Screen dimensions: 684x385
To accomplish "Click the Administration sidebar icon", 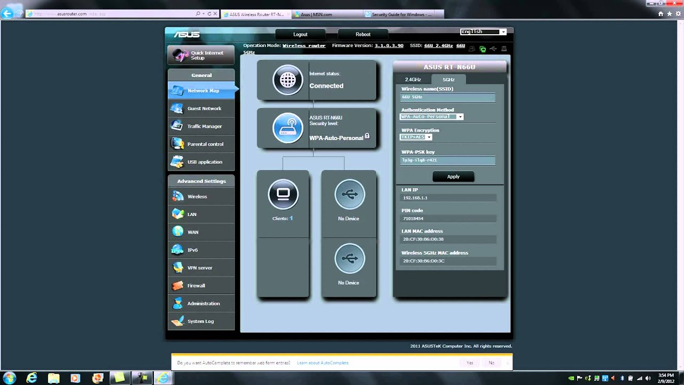I will click(177, 303).
